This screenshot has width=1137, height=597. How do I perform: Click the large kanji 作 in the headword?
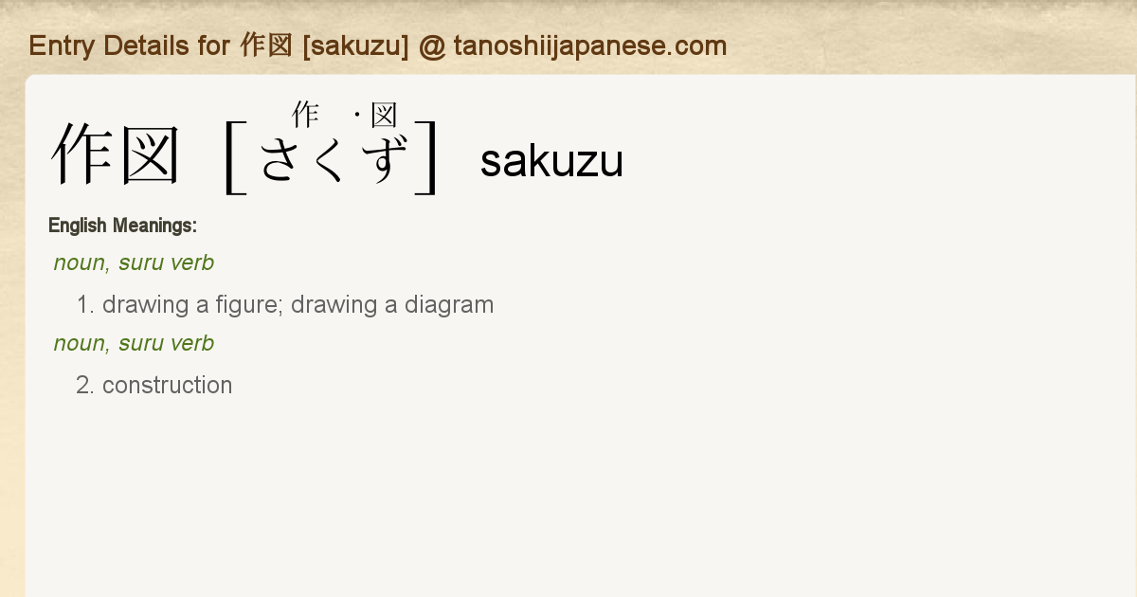[x=84, y=155]
